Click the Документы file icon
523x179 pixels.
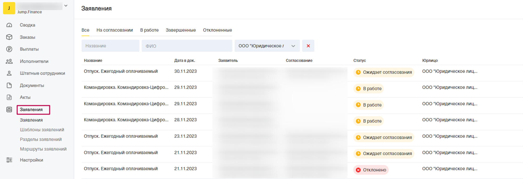[x=9, y=85]
